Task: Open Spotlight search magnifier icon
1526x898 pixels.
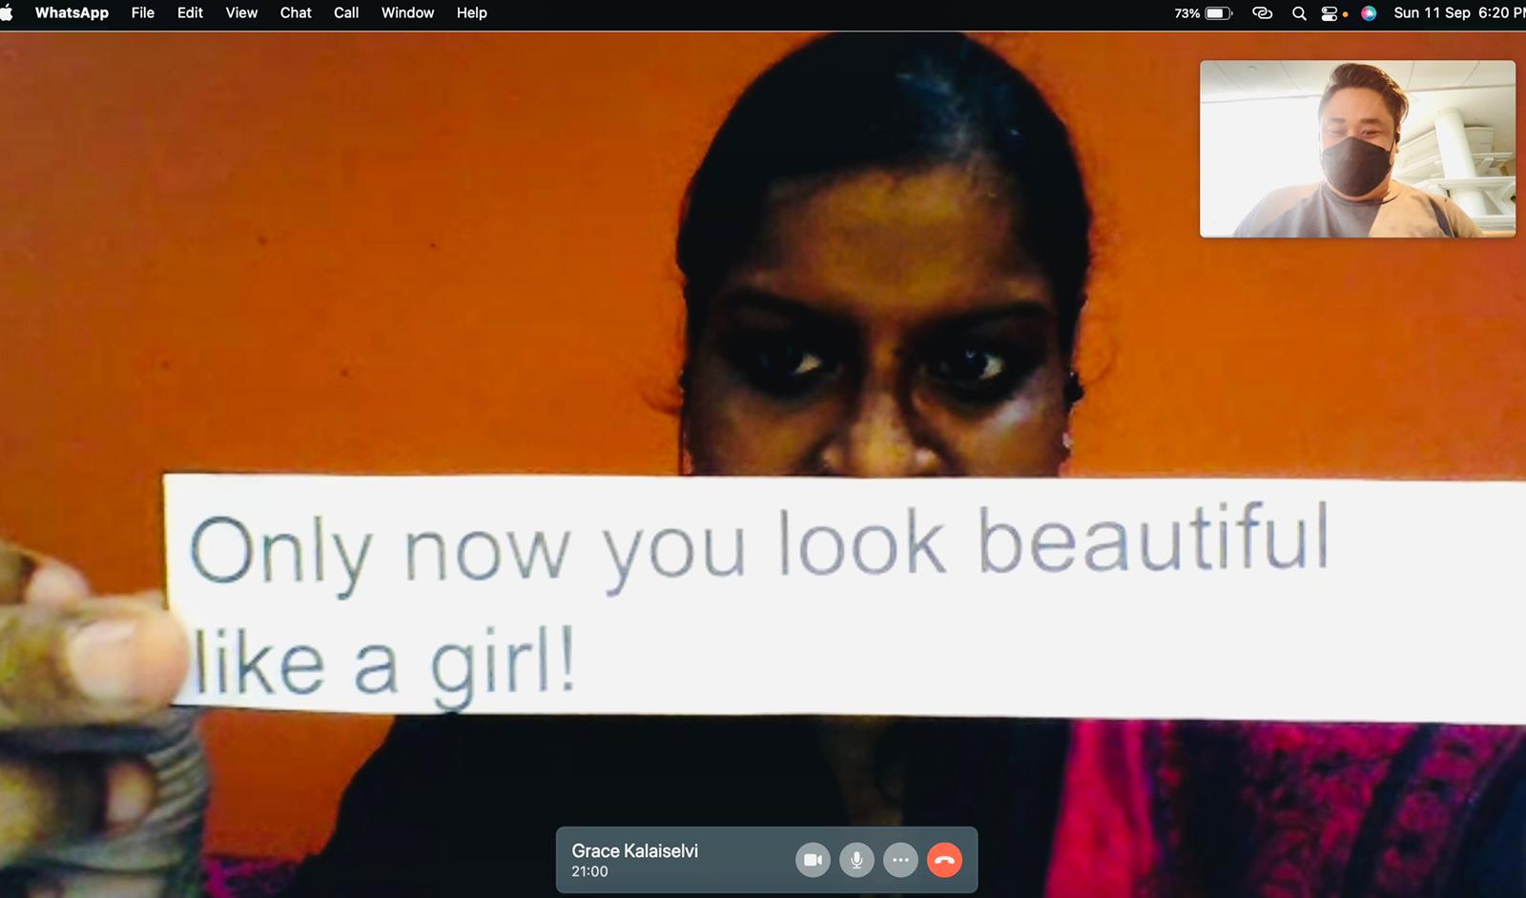Action: pyautogui.click(x=1299, y=13)
